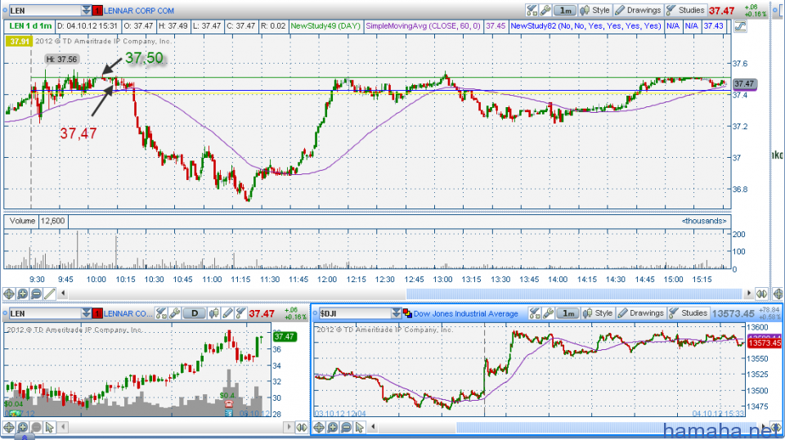
Task: Activate crosshair tool under $DJI chart
Action: pos(319,427)
